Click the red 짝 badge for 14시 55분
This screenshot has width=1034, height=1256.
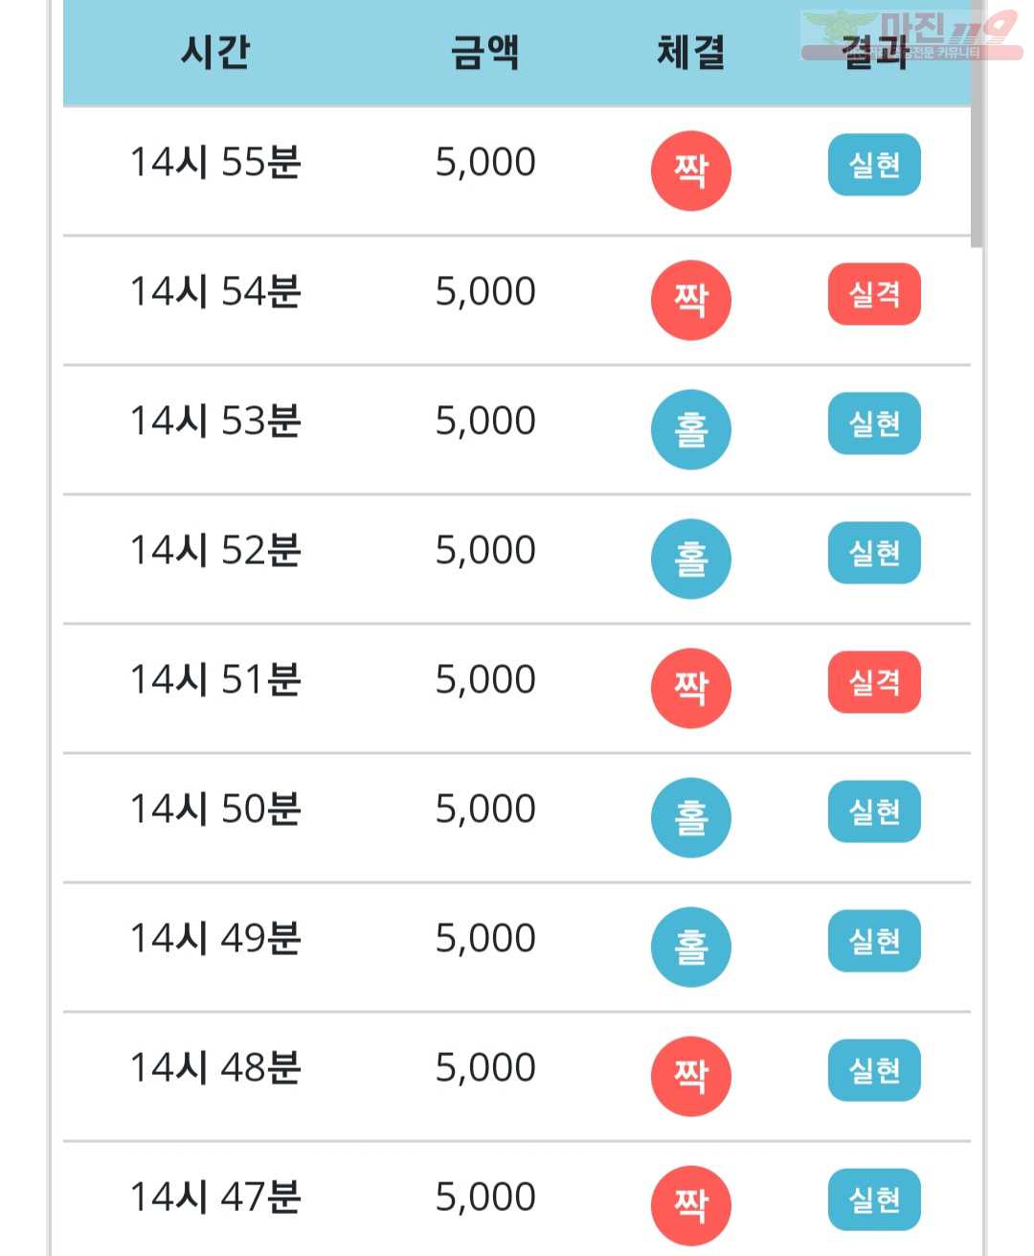click(690, 171)
